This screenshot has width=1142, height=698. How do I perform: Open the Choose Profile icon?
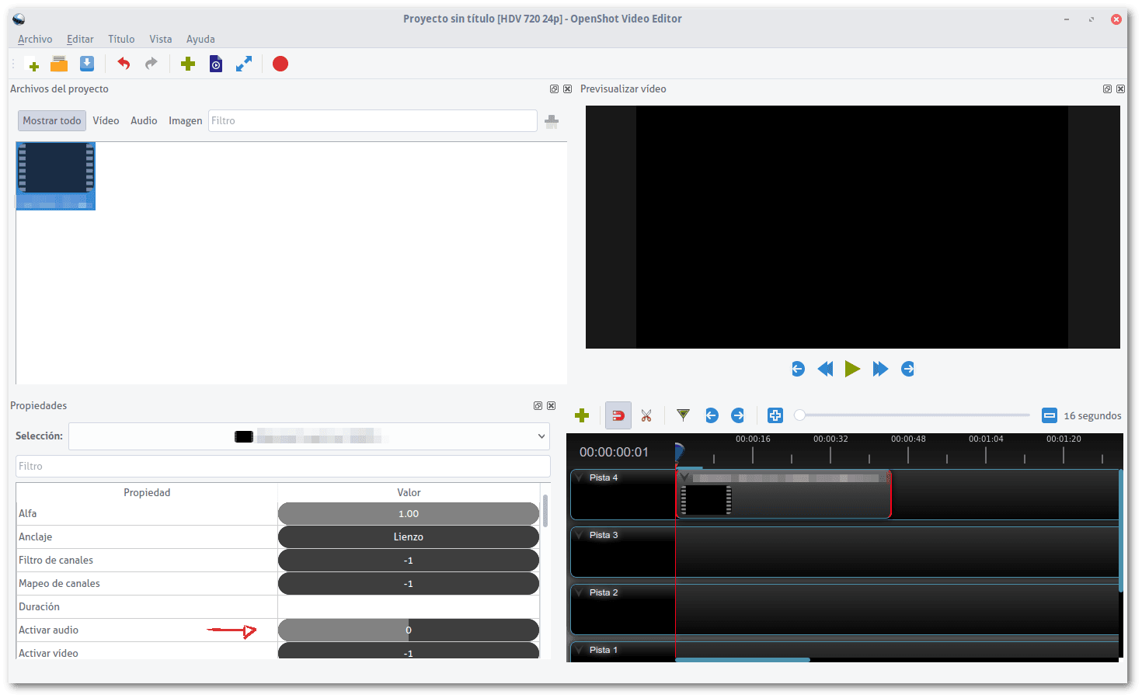[215, 64]
